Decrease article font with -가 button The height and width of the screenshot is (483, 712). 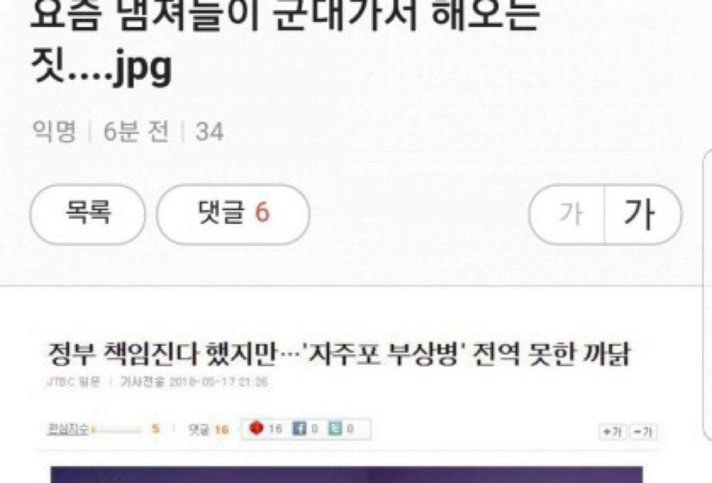(643, 432)
